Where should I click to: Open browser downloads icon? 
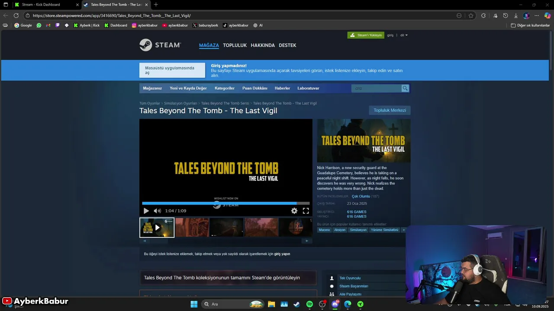point(516,16)
